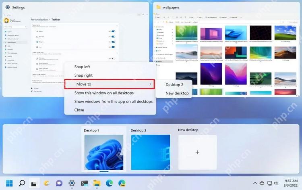
Task: Click the user profile avatar in Settings
Action: pos(6,21)
